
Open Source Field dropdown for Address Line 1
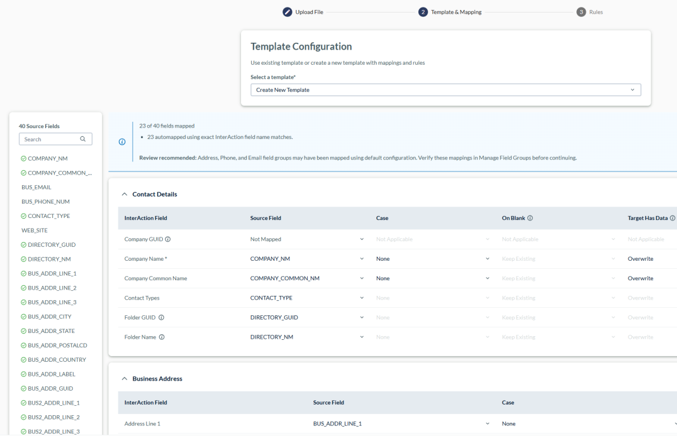click(401, 424)
